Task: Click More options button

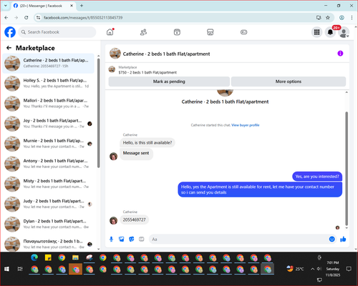Action: [289, 82]
